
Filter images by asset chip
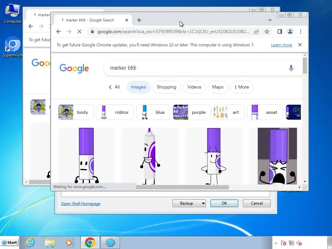coord(265,112)
